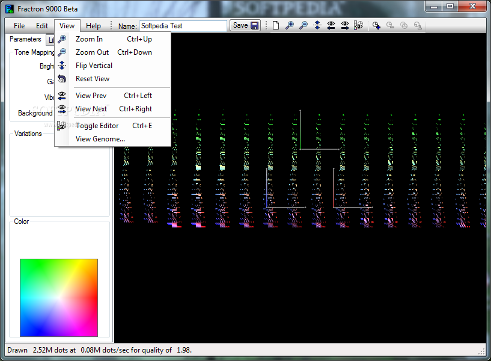Choose View Next menu entry

[x=91, y=109]
